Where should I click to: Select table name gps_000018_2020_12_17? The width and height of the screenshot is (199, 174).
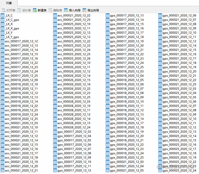point(127,123)
